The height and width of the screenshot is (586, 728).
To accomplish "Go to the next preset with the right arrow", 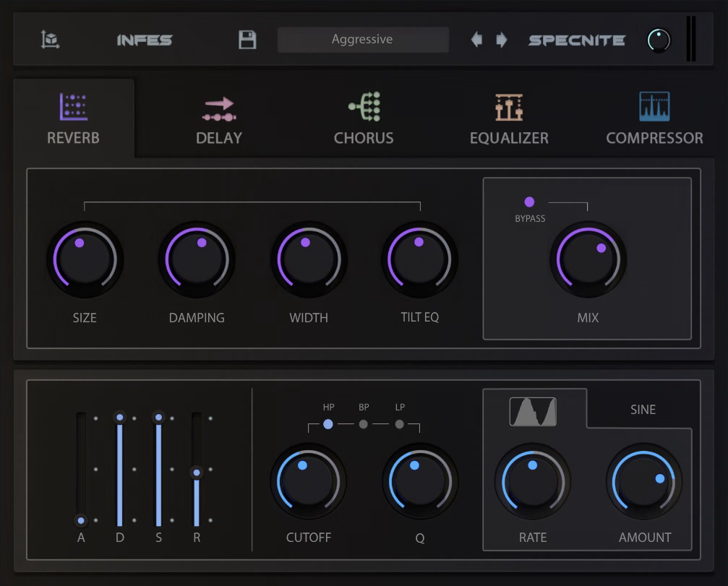I will point(502,40).
